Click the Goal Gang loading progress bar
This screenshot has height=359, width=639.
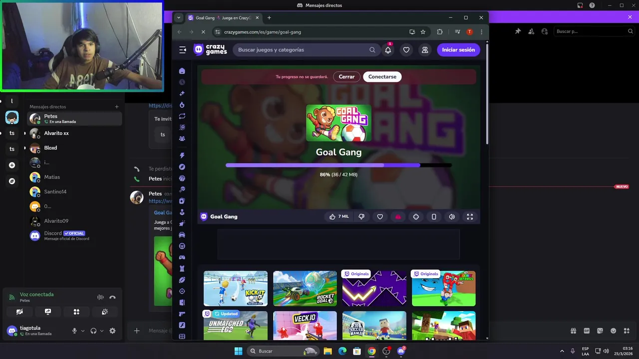click(x=338, y=165)
